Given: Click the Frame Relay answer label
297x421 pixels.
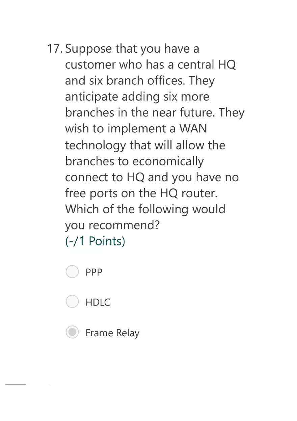Looking at the screenshot, I should [112, 333].
